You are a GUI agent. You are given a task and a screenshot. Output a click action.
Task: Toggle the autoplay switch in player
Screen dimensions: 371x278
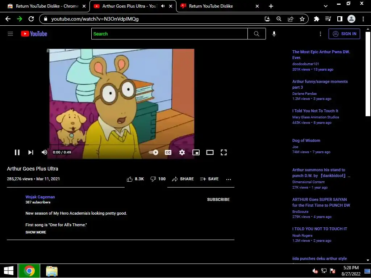153,152
